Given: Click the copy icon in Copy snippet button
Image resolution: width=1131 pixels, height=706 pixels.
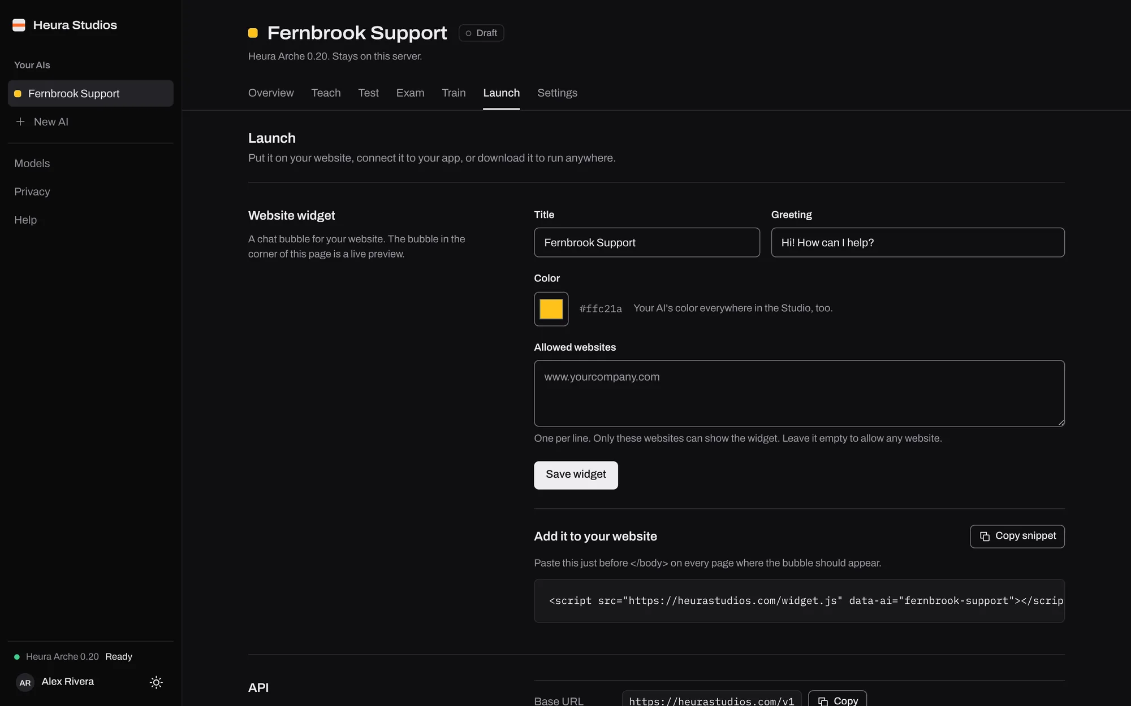Looking at the screenshot, I should coord(985,536).
